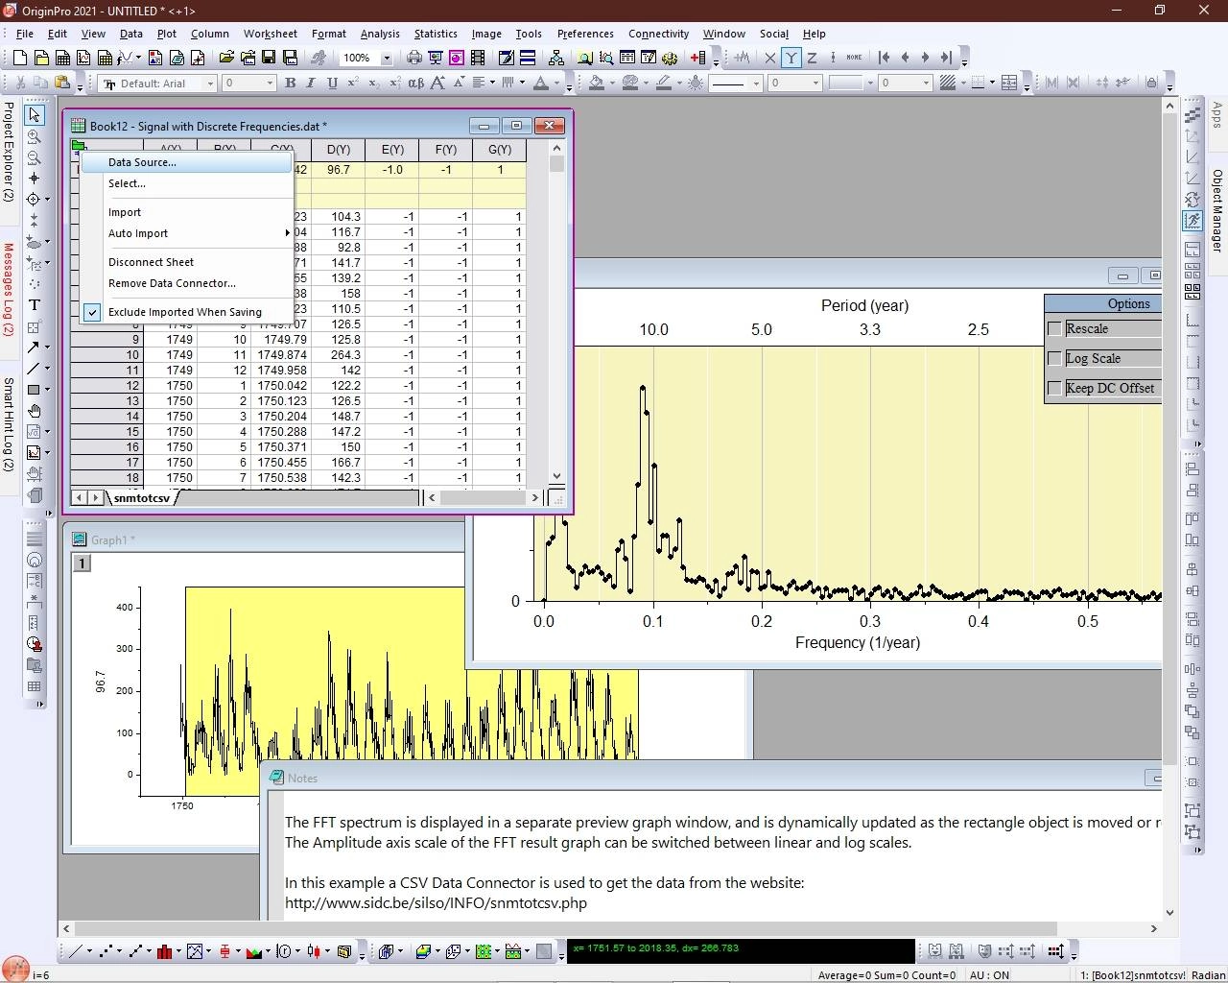
Task: Click column header D(Y) in Book12
Action: (339, 150)
